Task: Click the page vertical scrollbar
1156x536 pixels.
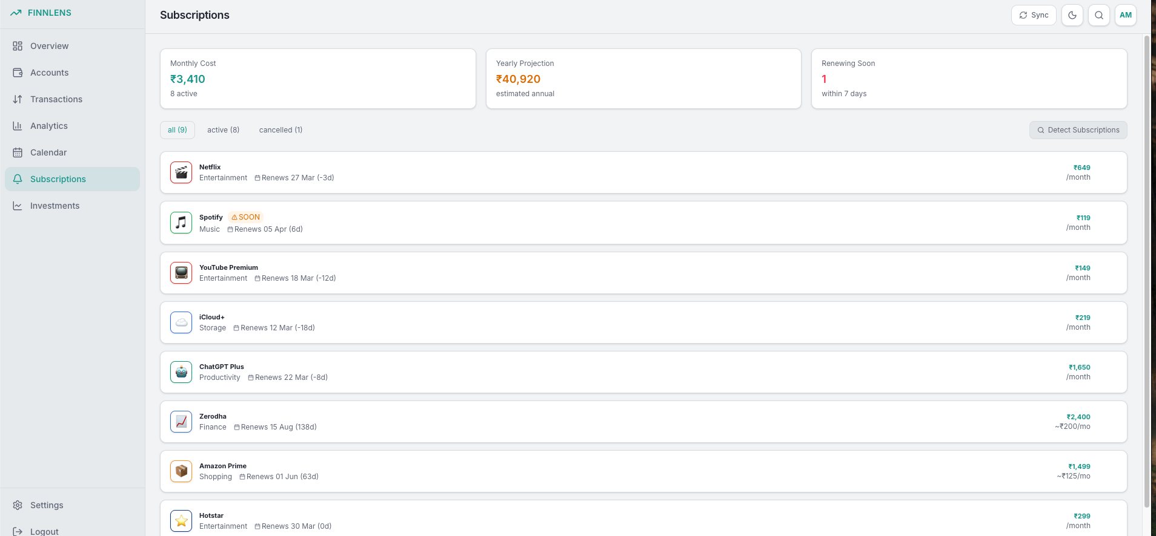Action: (x=1146, y=271)
